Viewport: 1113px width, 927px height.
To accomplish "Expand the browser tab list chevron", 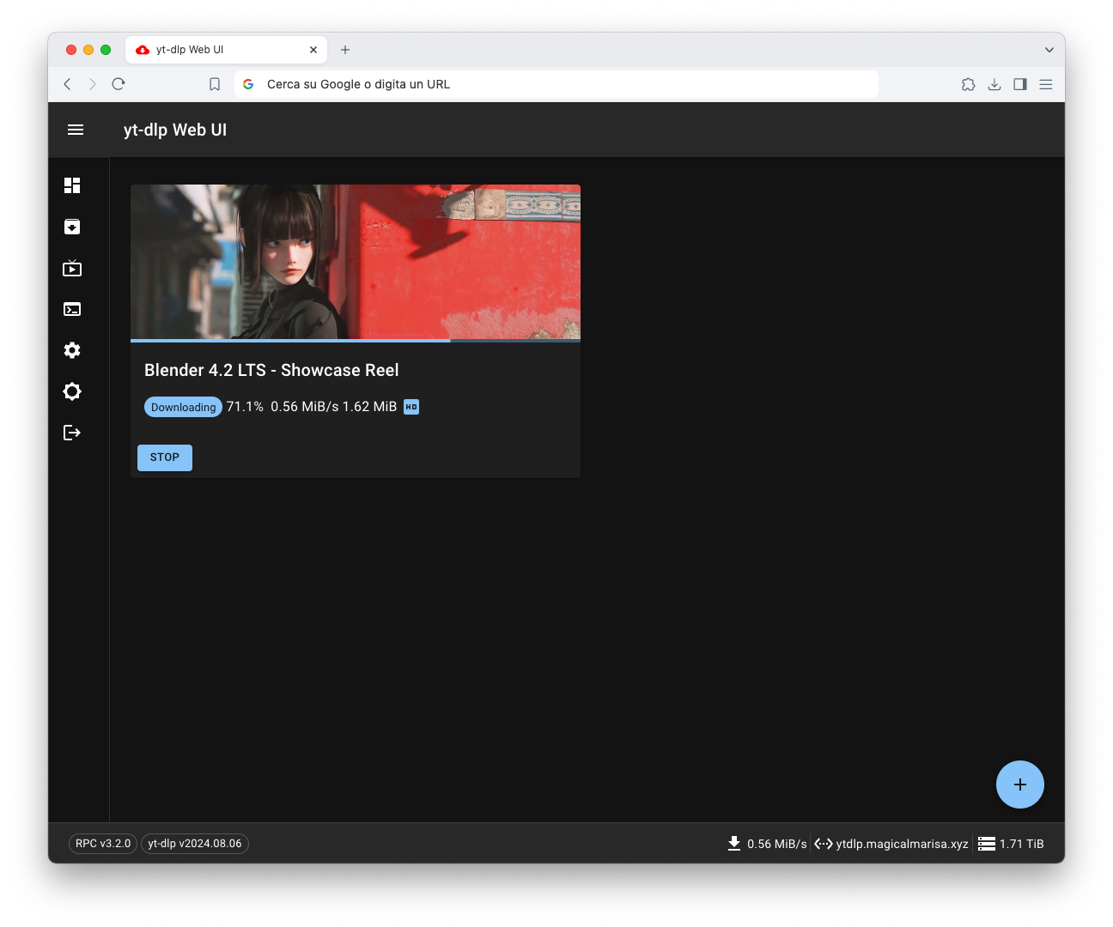I will (x=1049, y=50).
